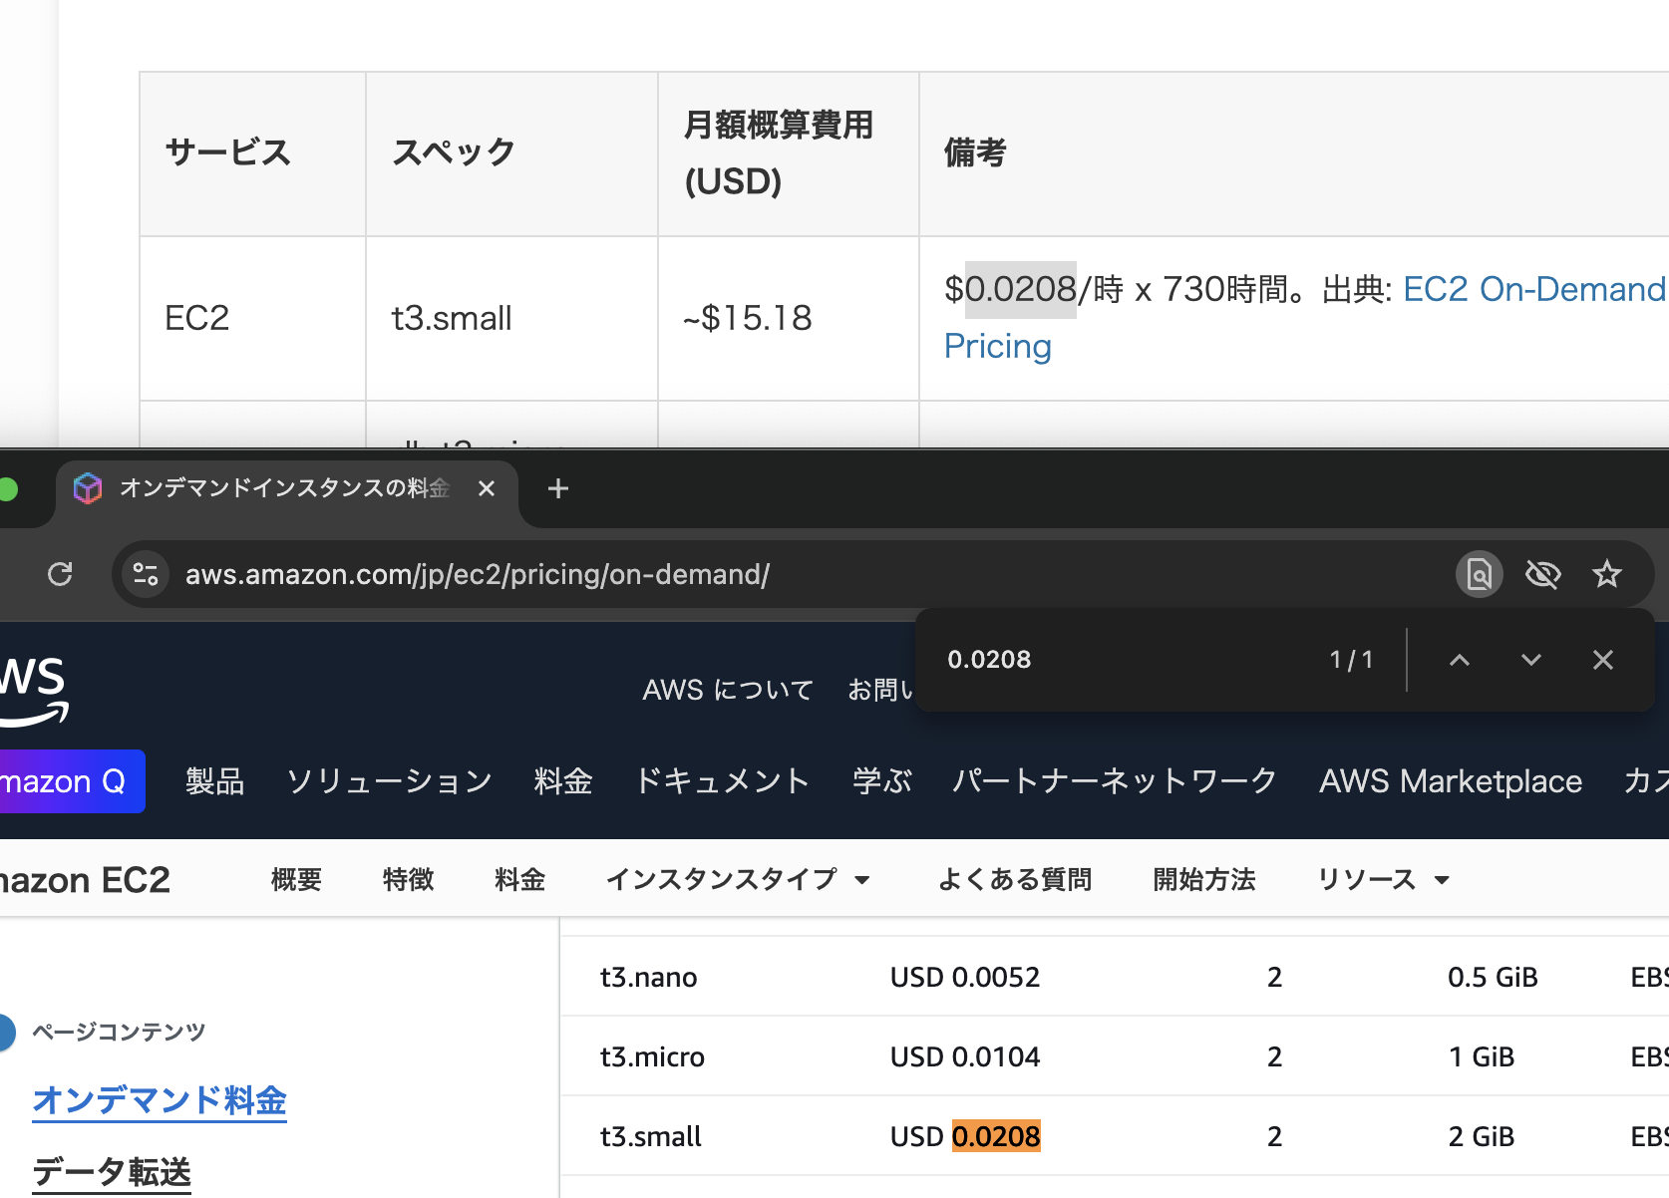Viewport: 1669px width, 1198px height.
Task: Reload the AWS pricing page
Action: click(x=60, y=574)
